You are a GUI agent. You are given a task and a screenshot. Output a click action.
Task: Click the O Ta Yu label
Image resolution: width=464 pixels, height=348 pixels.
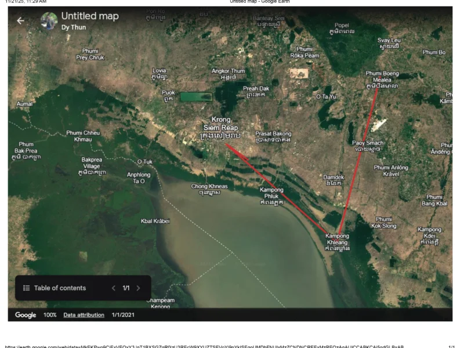pos(326,96)
